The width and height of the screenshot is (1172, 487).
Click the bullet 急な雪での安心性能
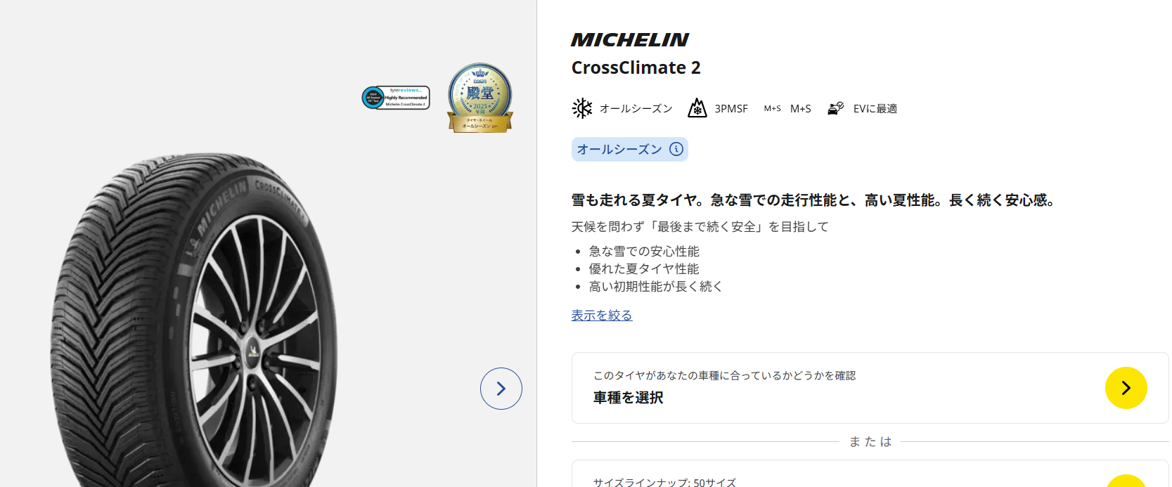point(644,251)
